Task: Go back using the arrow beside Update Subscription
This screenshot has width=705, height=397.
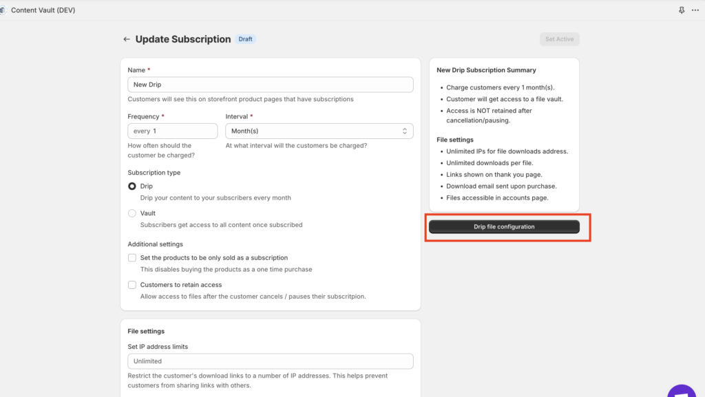Action: coord(127,39)
